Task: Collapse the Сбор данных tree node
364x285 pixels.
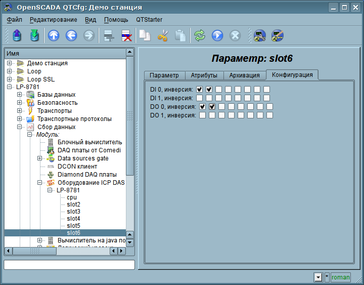Action: (x=20, y=127)
